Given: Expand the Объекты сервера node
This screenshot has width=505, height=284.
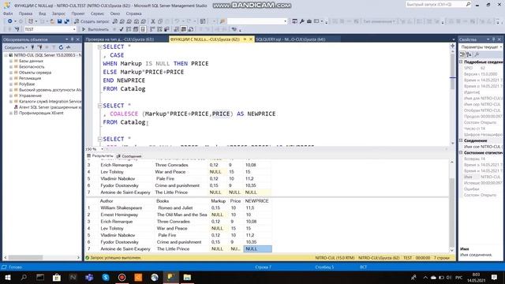Looking at the screenshot, I should click(10, 73).
